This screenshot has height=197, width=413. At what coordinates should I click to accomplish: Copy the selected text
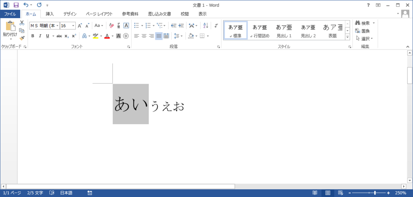[x=22, y=31]
